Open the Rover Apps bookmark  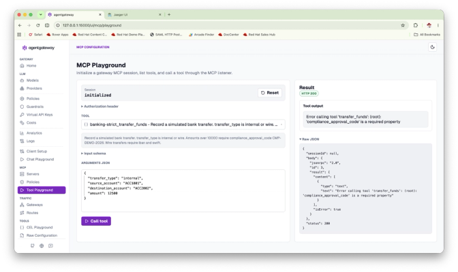click(57, 35)
